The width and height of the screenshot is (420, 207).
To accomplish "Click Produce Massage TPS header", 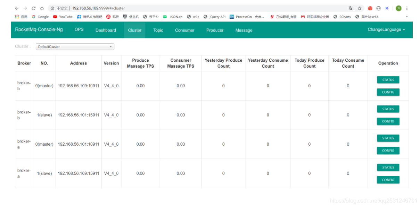I will [x=140, y=63].
